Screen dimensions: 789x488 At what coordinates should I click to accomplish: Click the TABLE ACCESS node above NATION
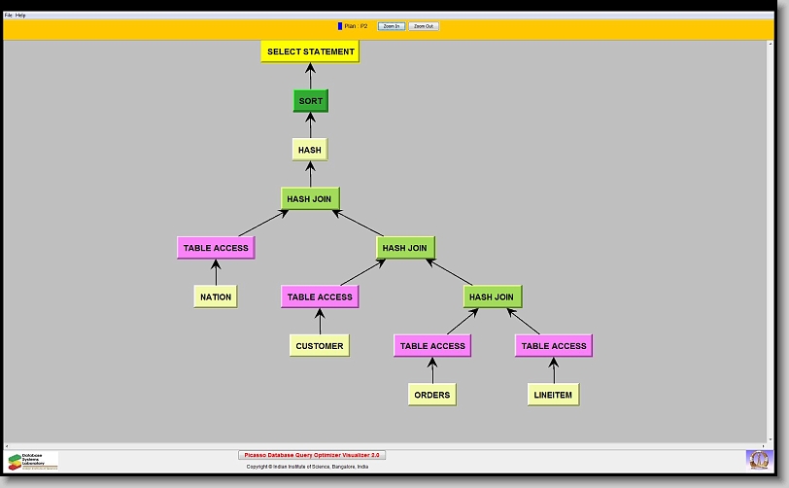point(216,248)
